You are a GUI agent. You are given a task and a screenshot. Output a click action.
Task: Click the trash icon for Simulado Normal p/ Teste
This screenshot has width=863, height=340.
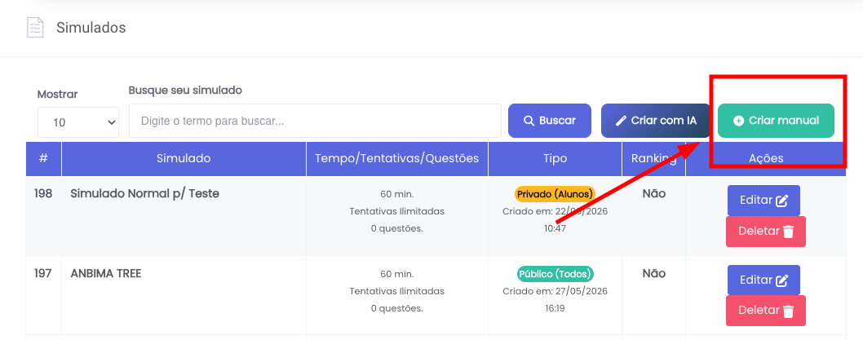pyautogui.click(x=788, y=232)
